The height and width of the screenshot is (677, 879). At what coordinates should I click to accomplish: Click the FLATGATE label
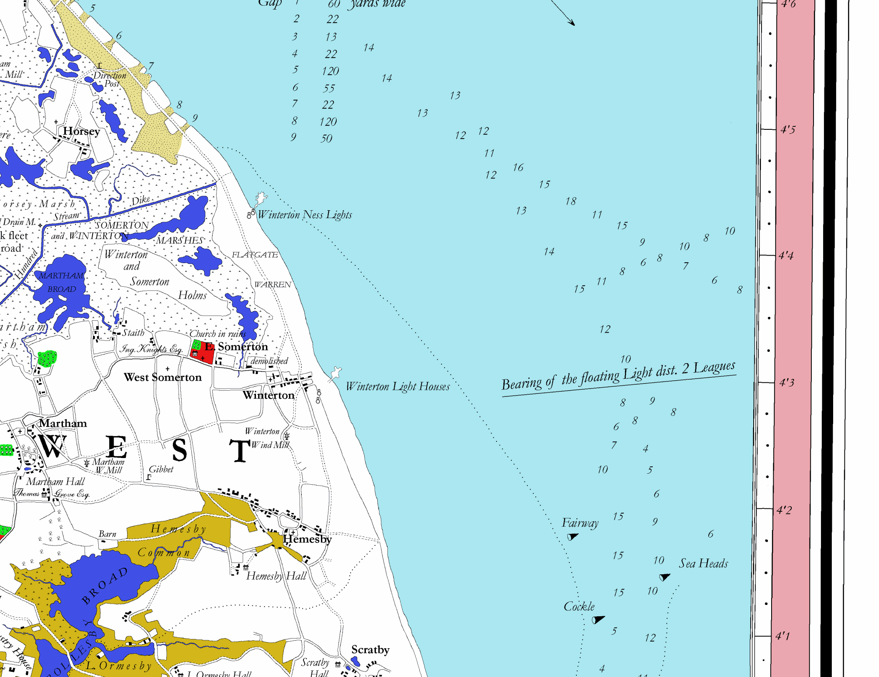click(255, 254)
